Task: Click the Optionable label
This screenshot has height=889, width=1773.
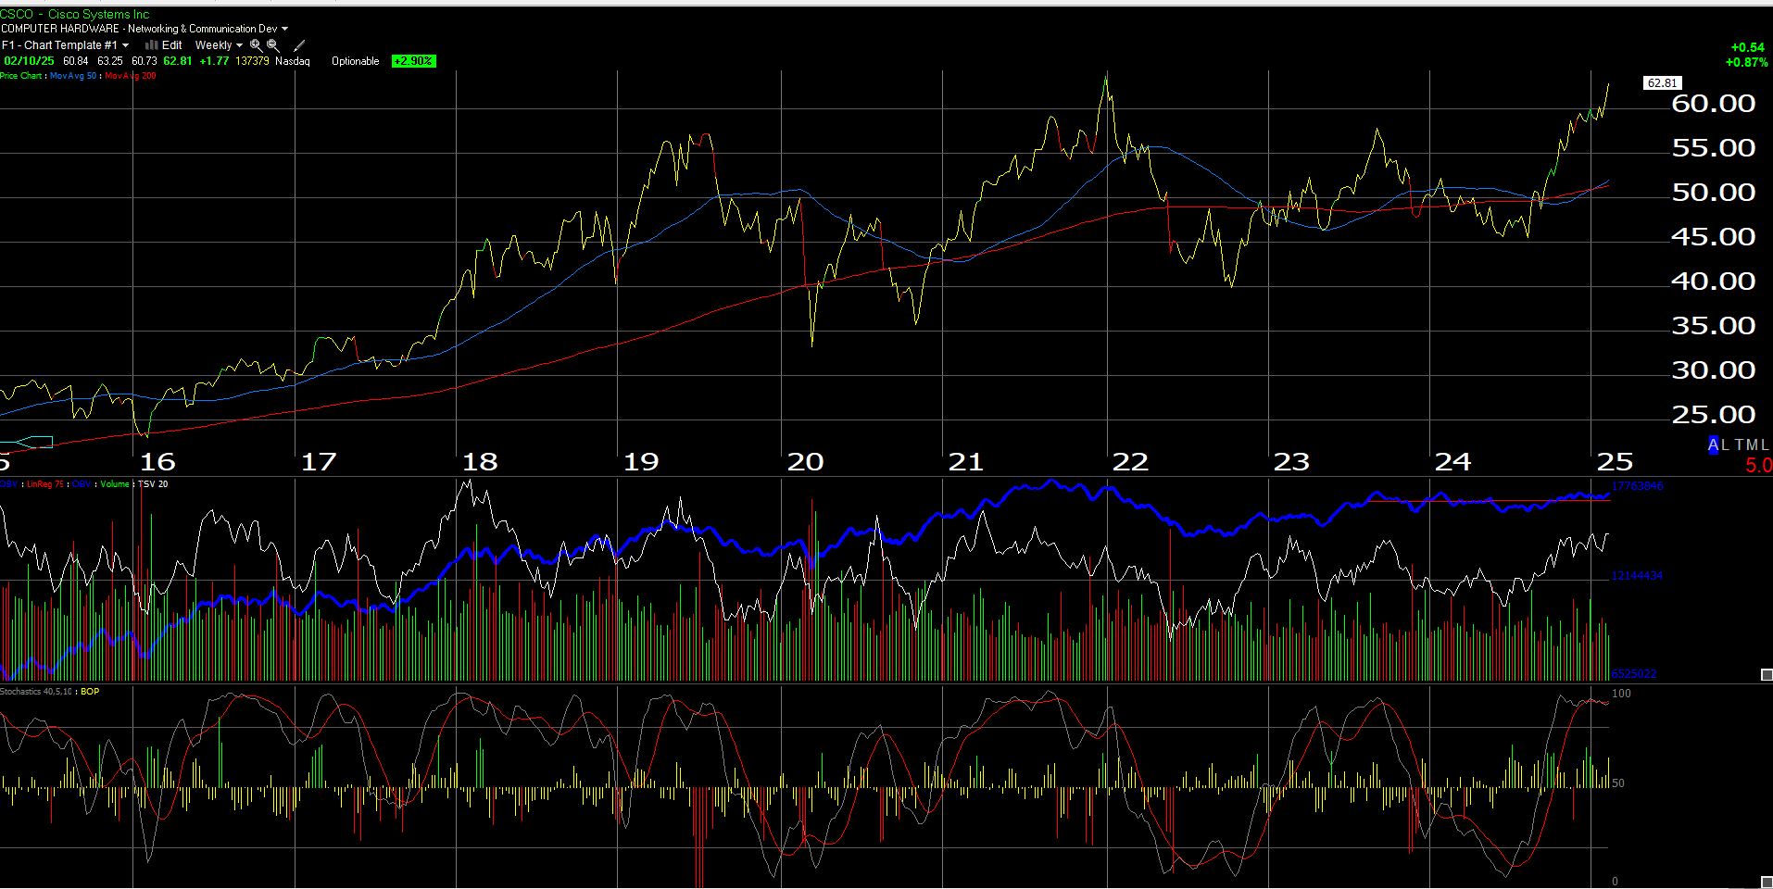Action: click(x=356, y=61)
